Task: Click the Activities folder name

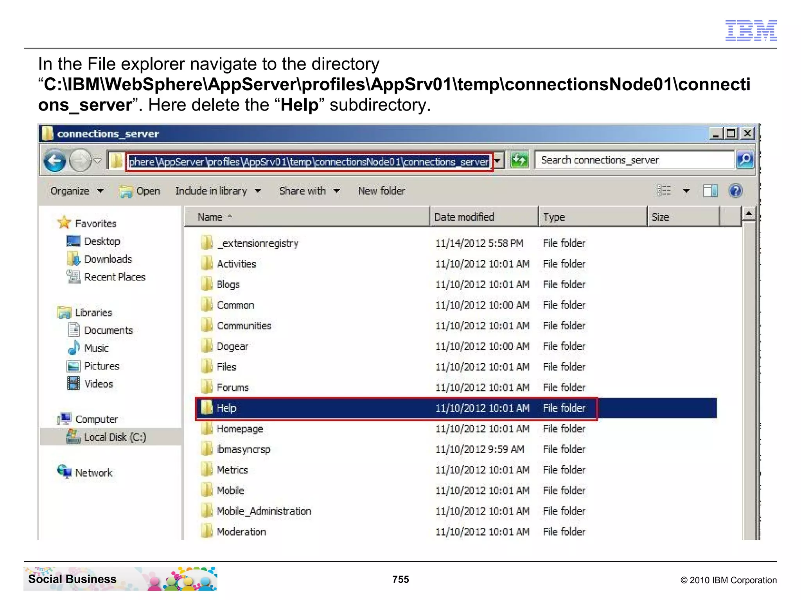Action: point(237,264)
